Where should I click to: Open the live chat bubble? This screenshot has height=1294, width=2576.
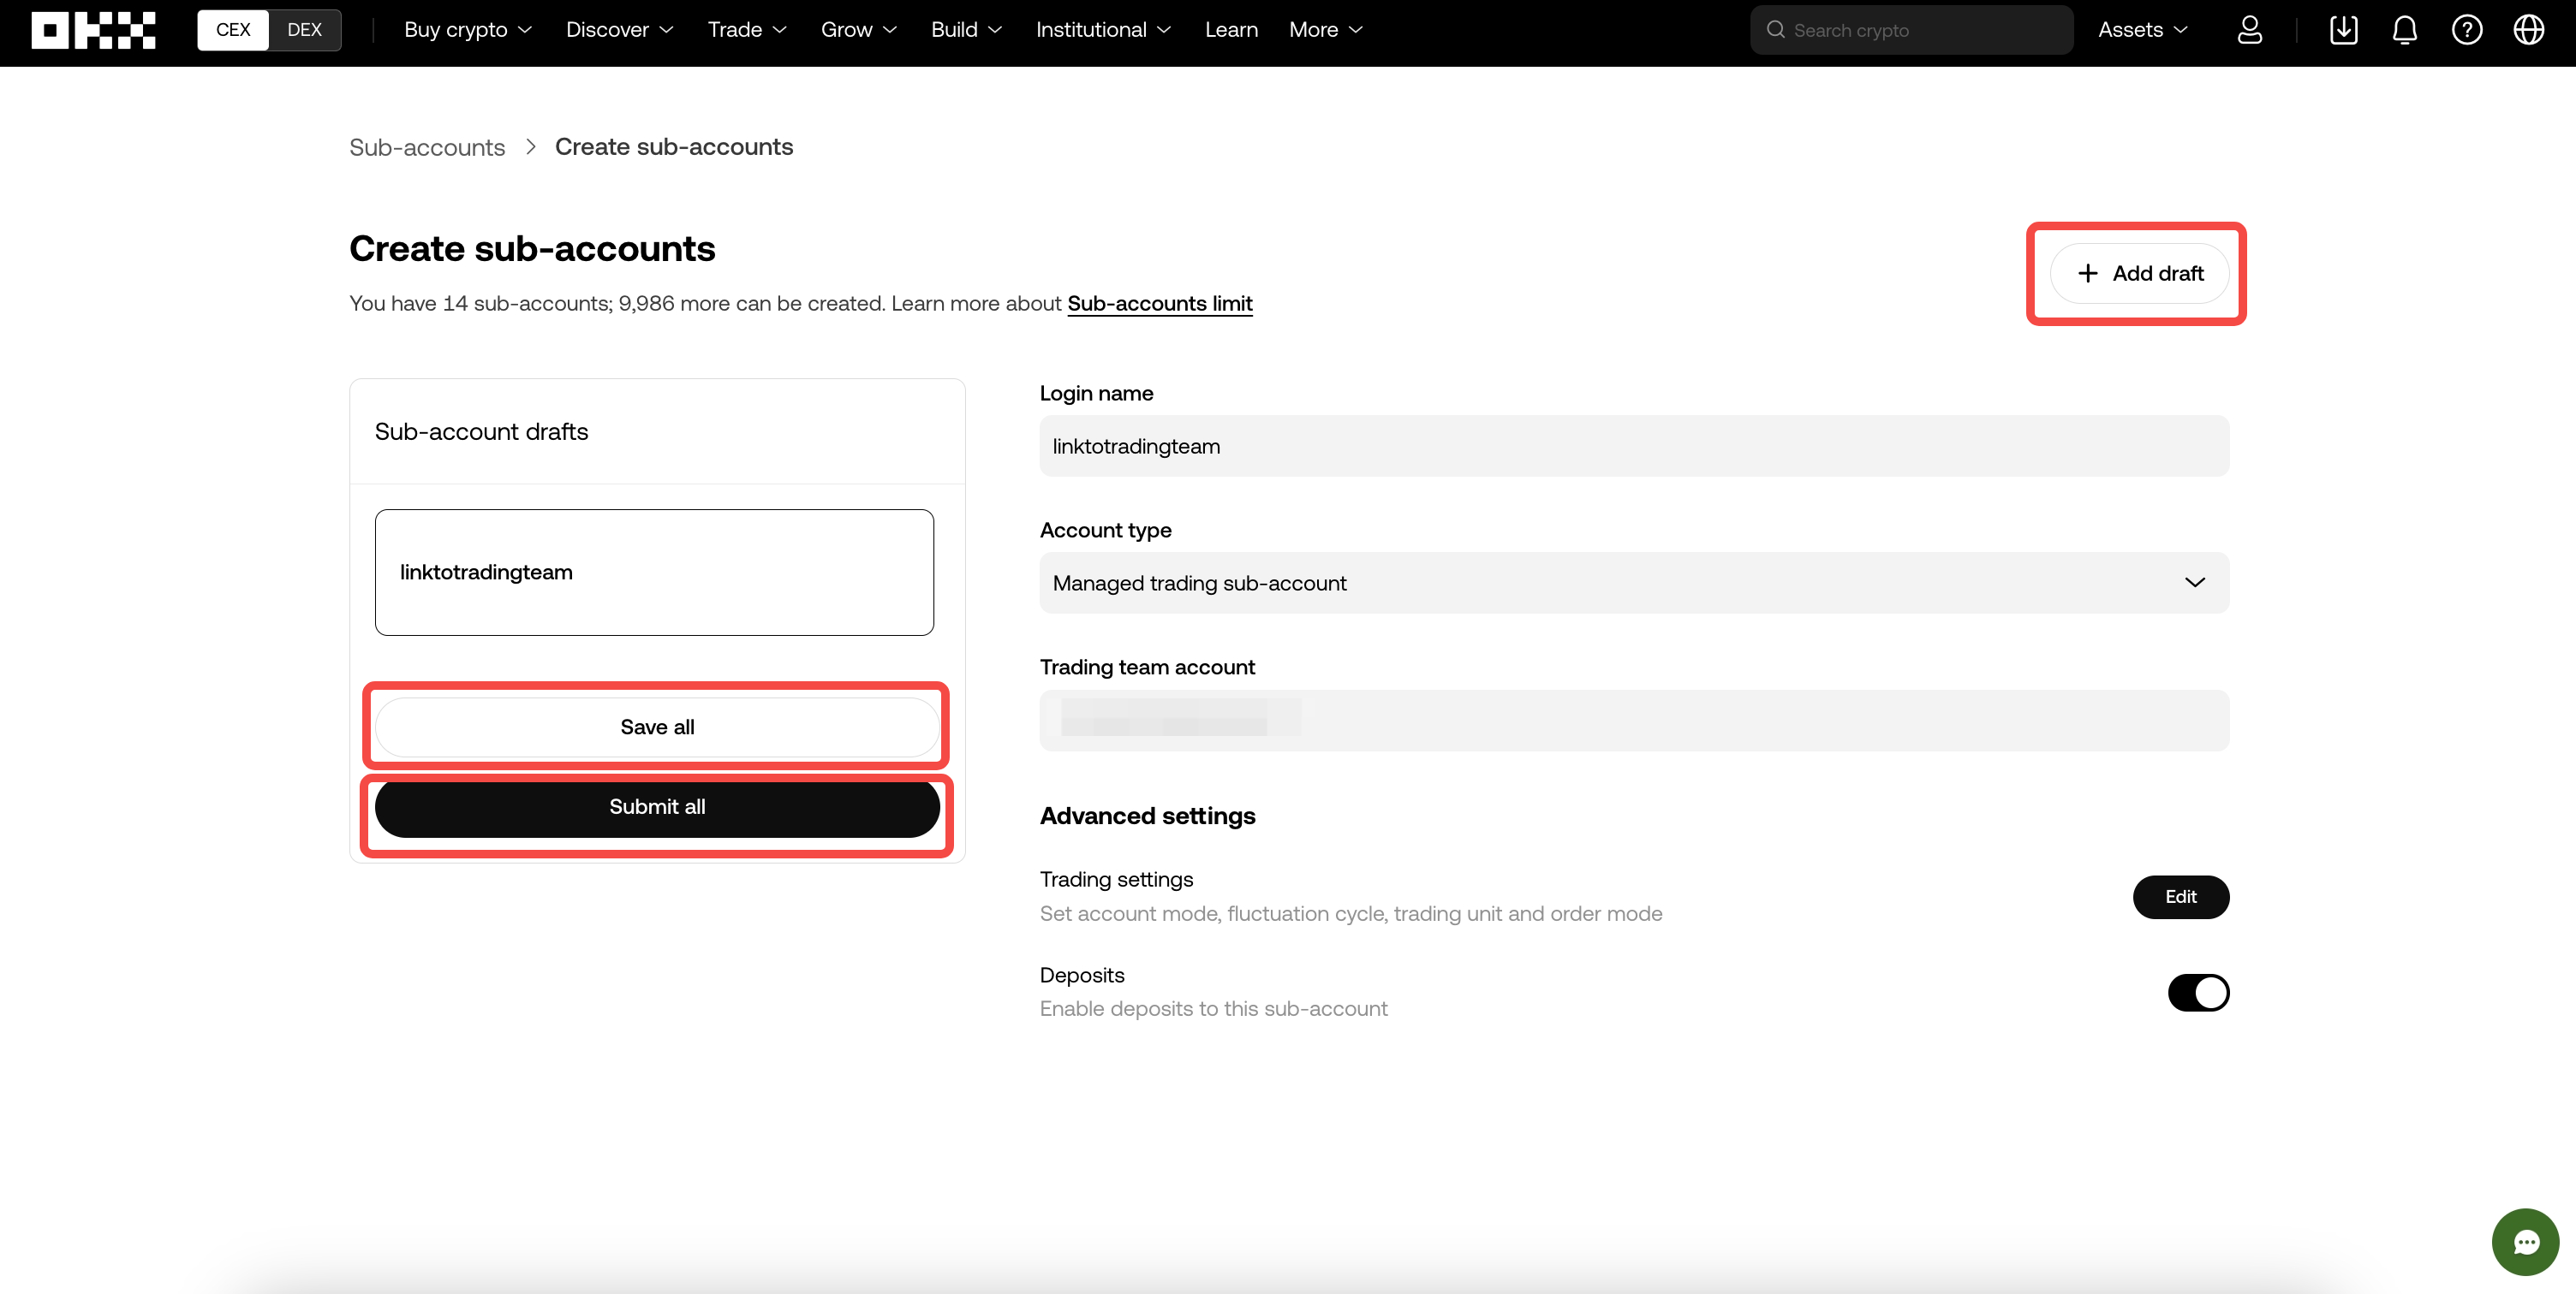point(2525,1241)
